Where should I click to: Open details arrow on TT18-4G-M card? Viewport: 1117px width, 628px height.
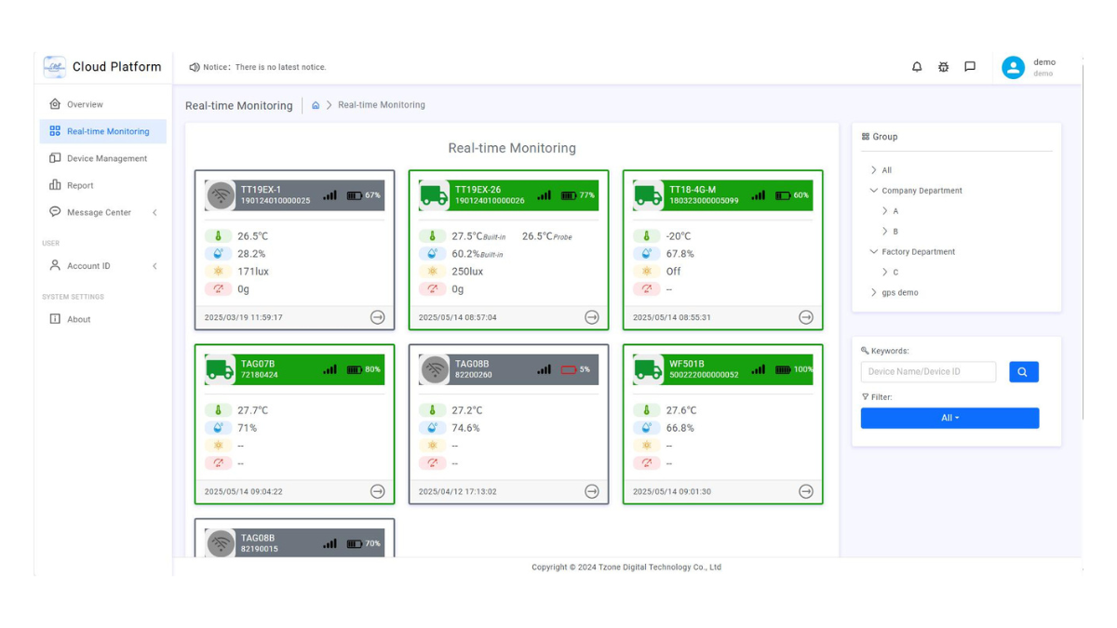coord(806,317)
